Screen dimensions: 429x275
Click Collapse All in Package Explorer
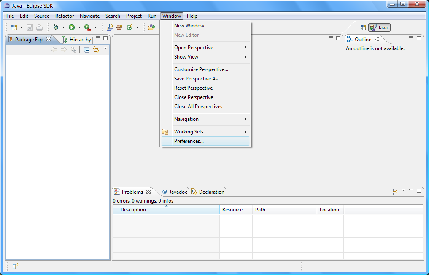tap(87, 50)
